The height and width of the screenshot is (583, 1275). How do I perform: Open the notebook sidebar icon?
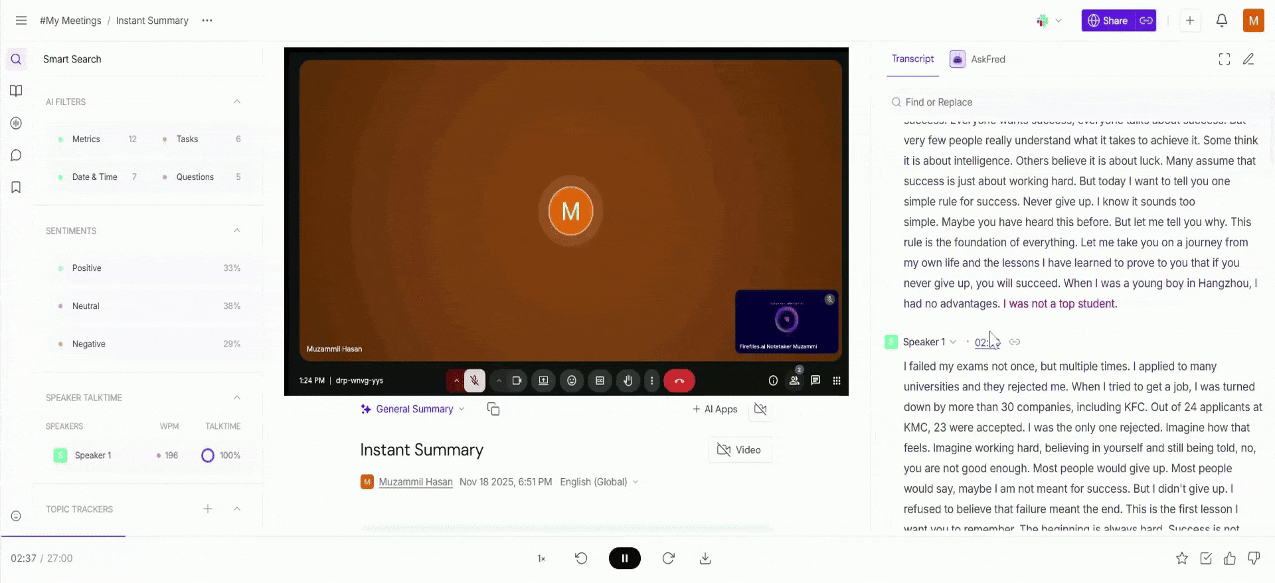(x=17, y=91)
